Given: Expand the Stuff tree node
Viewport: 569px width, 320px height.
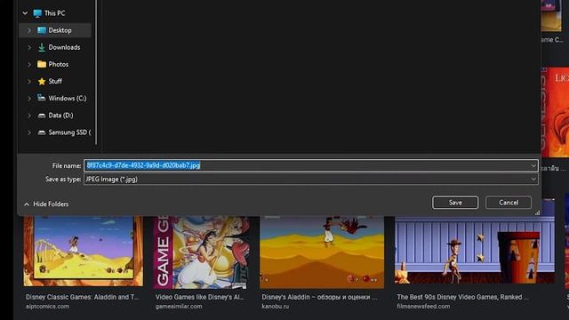Looking at the screenshot, I should (29, 82).
